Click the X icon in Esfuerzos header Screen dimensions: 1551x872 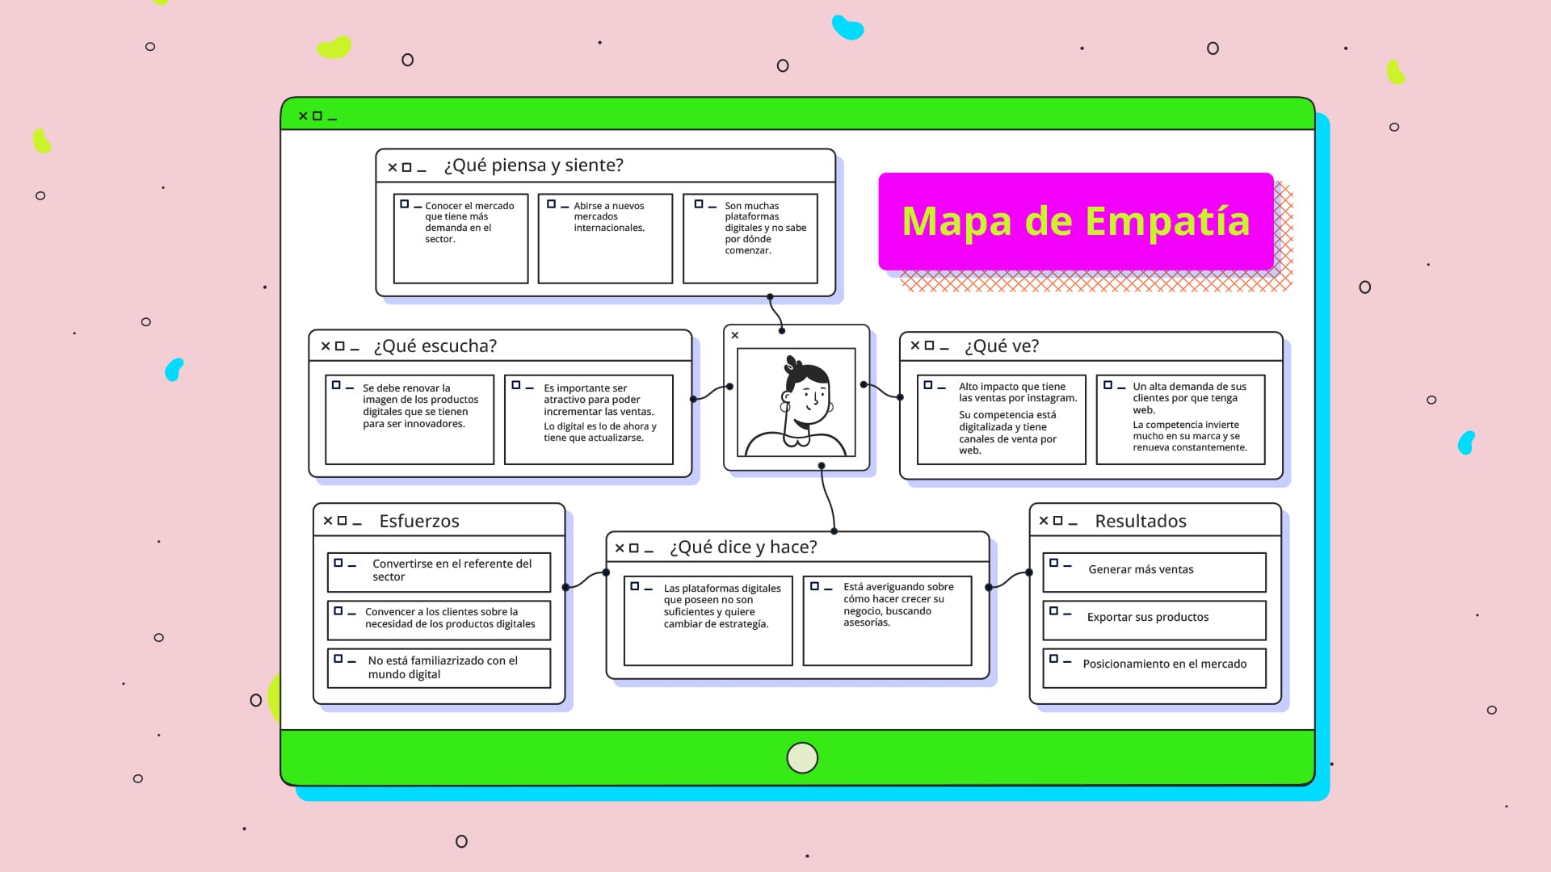click(328, 521)
